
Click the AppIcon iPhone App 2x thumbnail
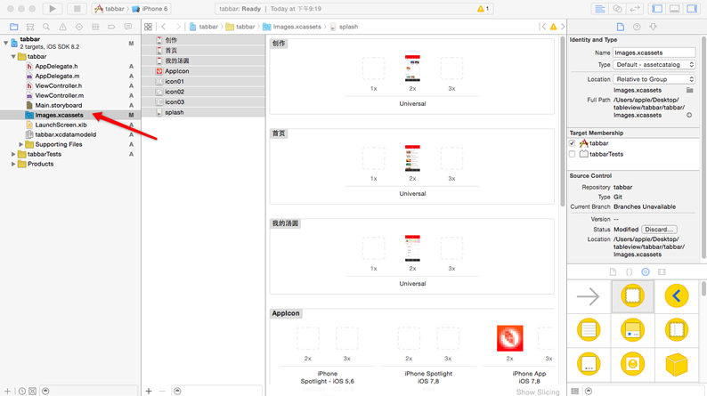coord(510,338)
